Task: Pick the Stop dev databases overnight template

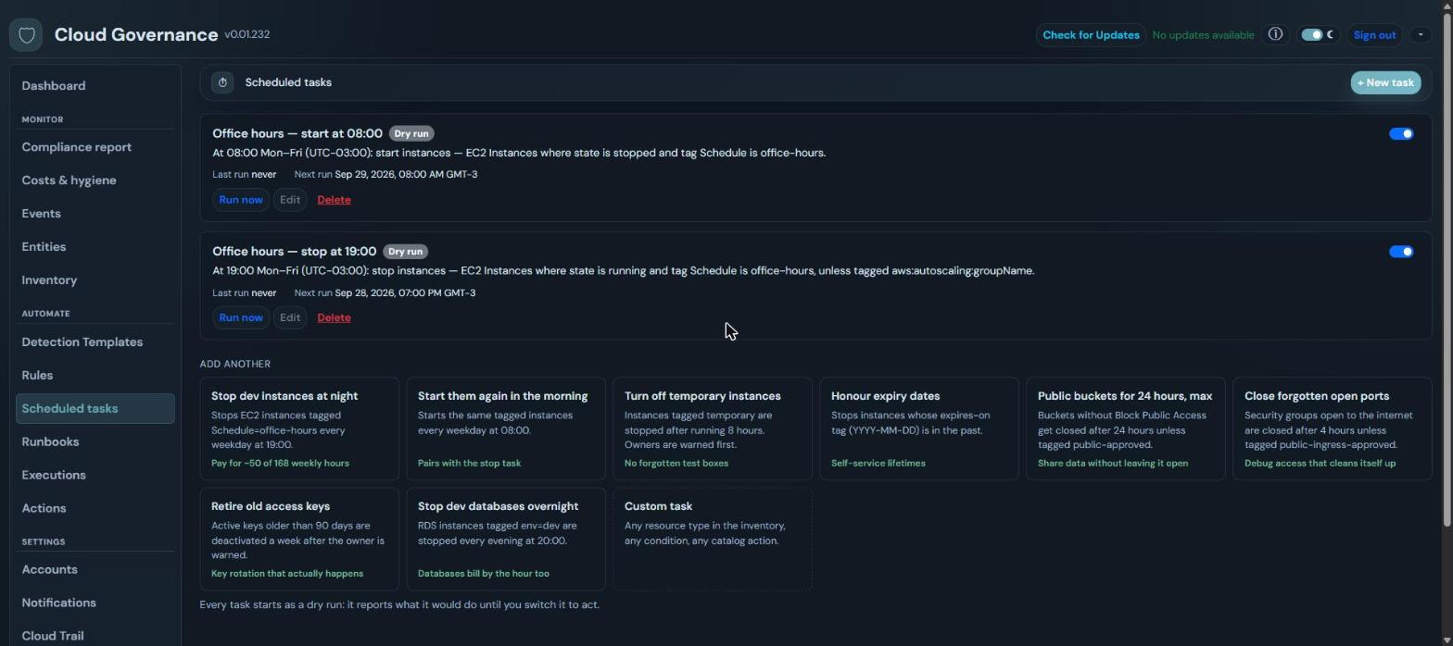Action: click(506, 540)
